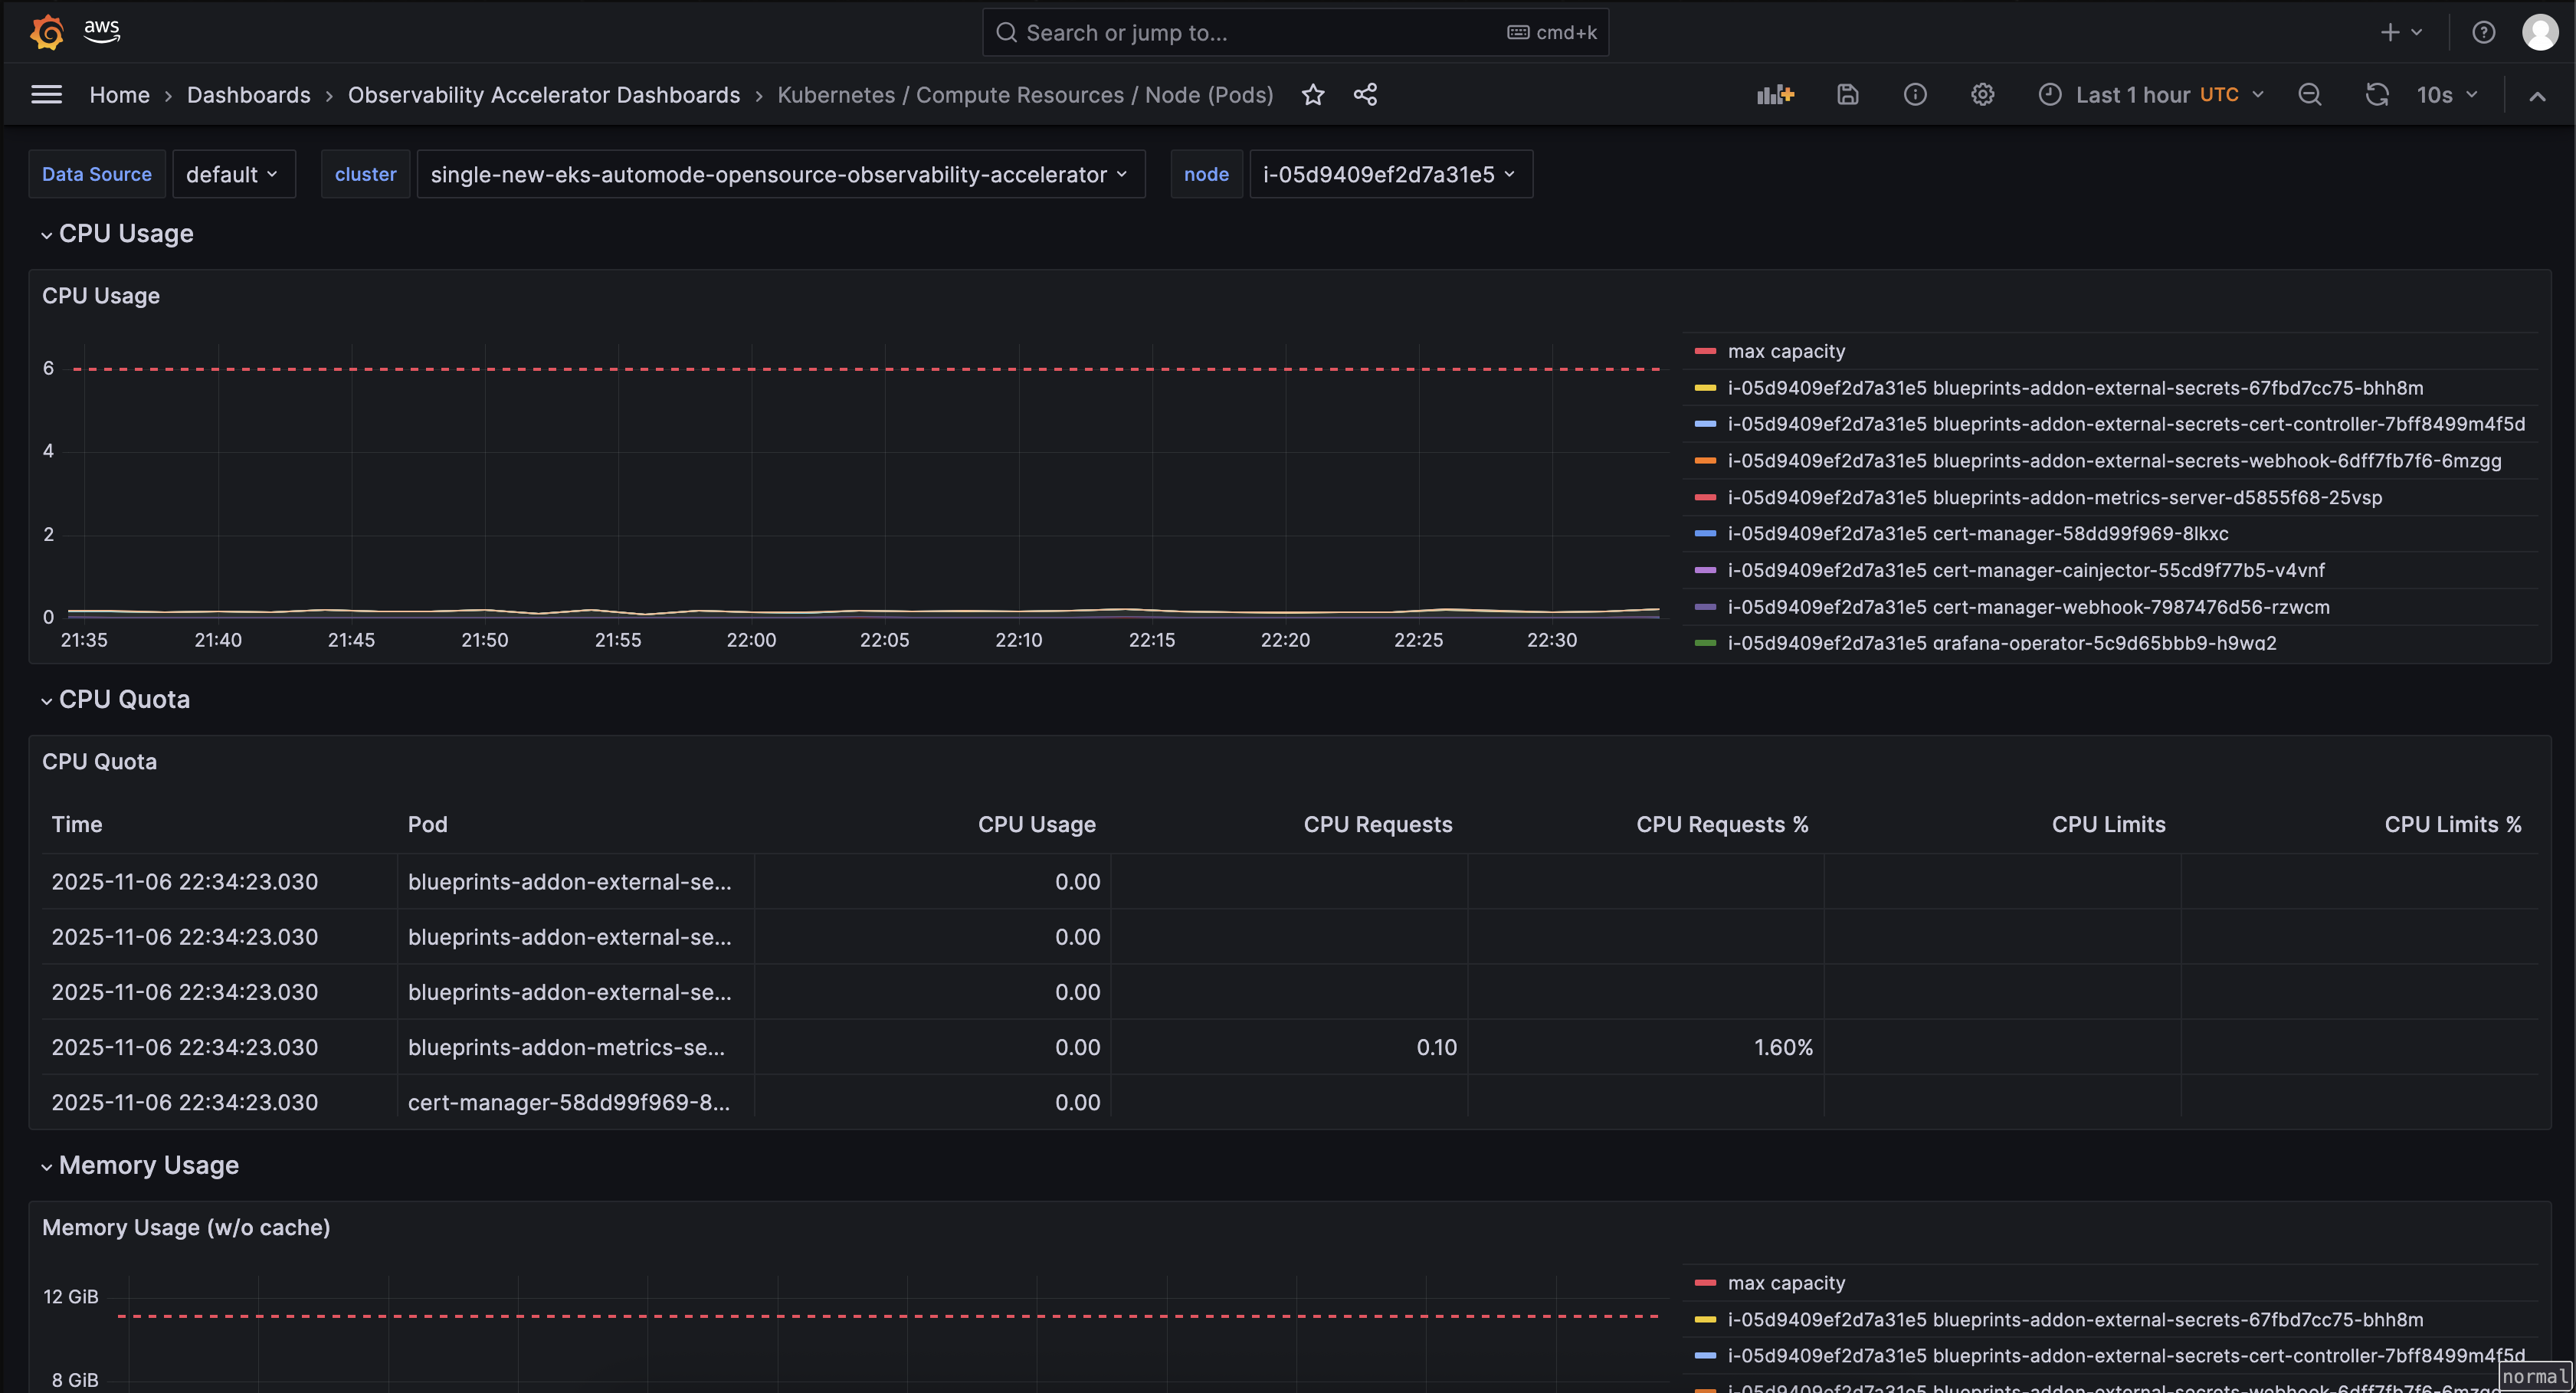Refresh the dashboard data

[x=2377, y=95]
